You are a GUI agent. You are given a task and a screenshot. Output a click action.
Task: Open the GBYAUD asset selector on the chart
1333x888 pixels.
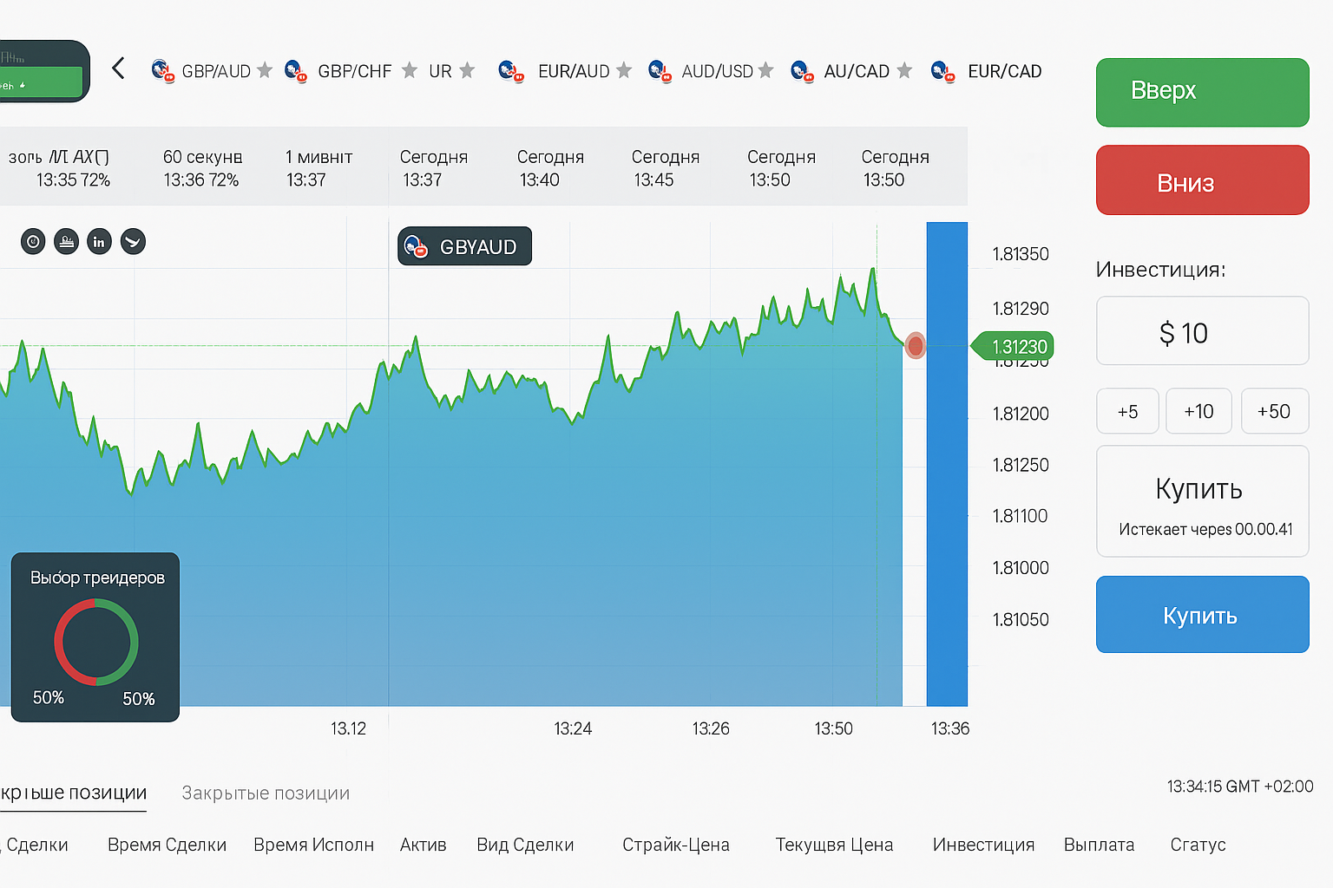tap(464, 246)
